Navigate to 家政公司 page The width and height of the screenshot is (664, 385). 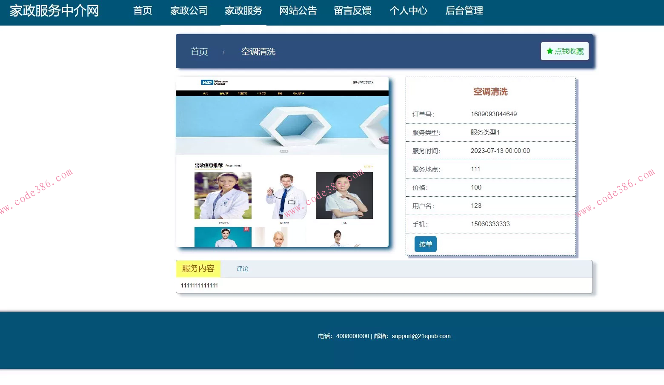pos(189,11)
